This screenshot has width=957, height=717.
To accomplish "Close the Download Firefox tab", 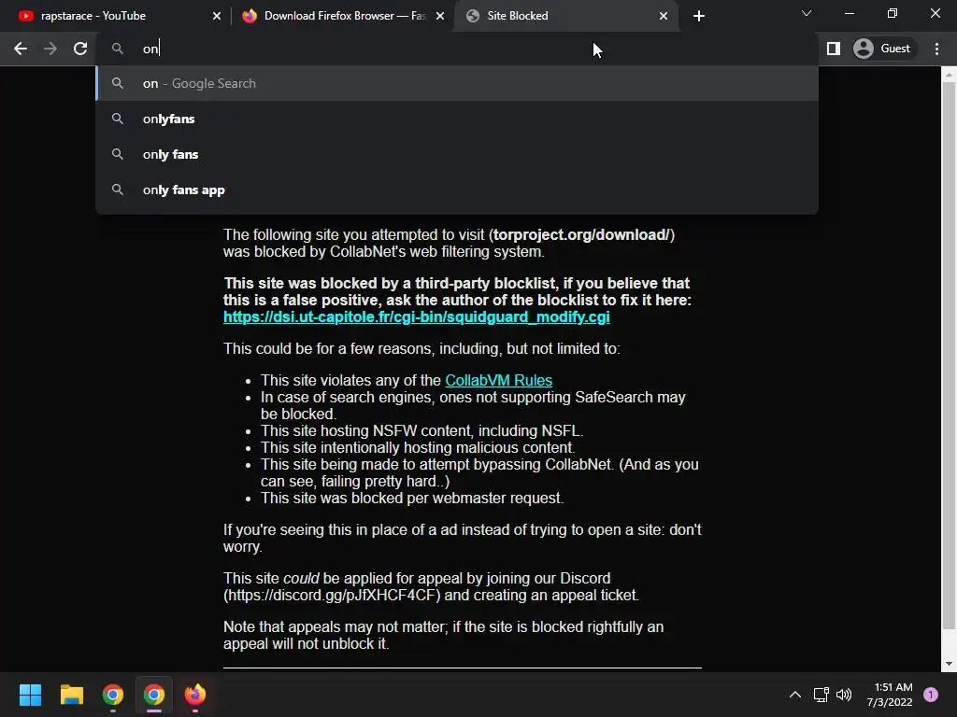I will pyautogui.click(x=440, y=16).
